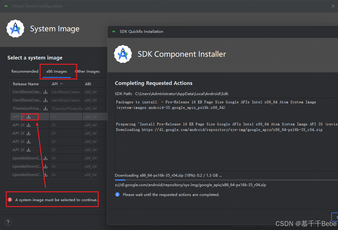Open the Other Images tab
This screenshot has height=230, width=338.
coord(87,71)
